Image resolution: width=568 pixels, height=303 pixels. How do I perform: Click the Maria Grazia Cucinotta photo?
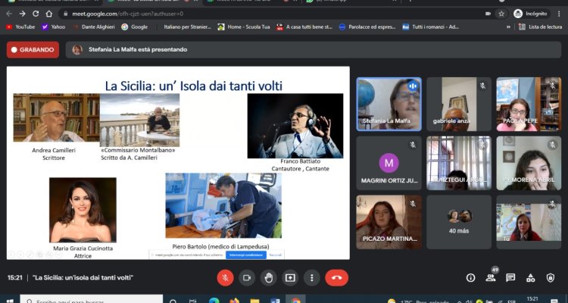83,210
